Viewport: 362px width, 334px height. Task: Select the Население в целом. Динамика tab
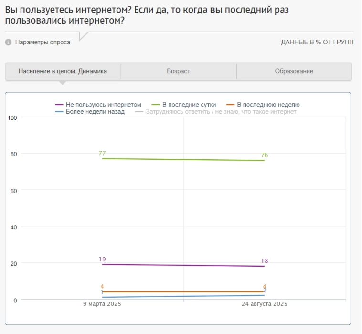[63, 71]
